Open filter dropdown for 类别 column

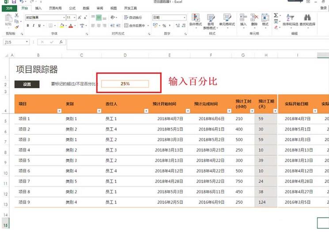(99, 111)
